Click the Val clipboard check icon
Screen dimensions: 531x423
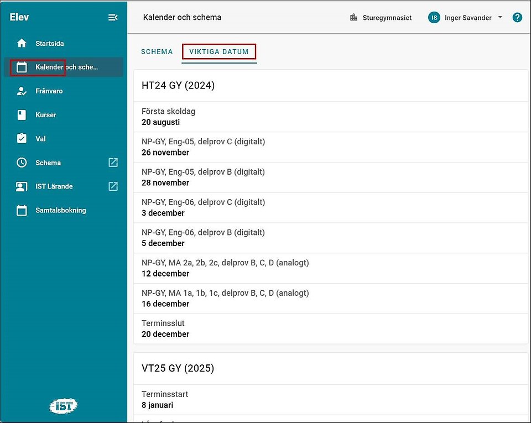click(22, 139)
